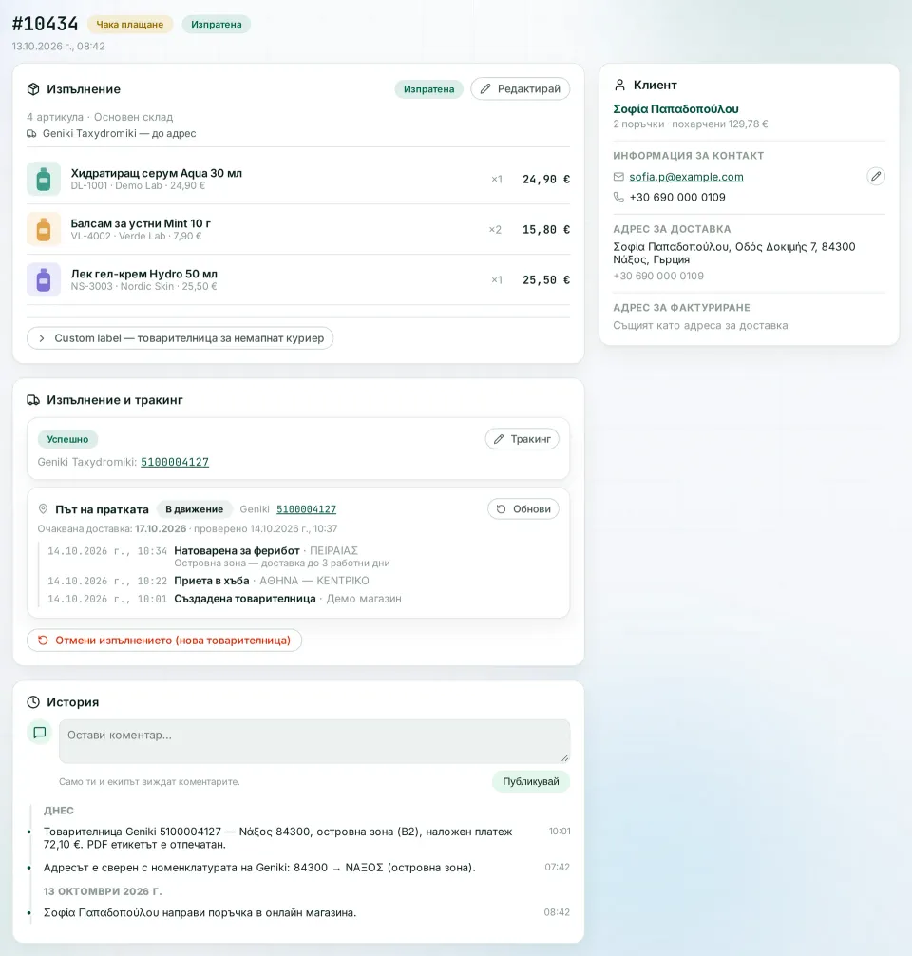Click Обнови to refresh shipment tracking

point(523,509)
